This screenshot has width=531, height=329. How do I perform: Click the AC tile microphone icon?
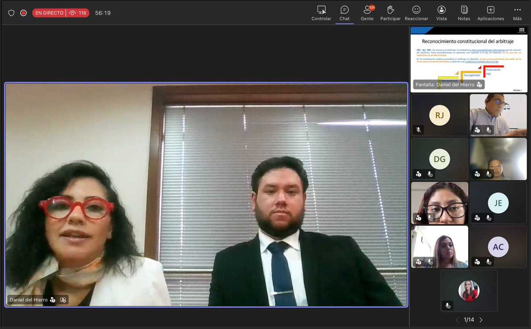pyautogui.click(x=489, y=262)
